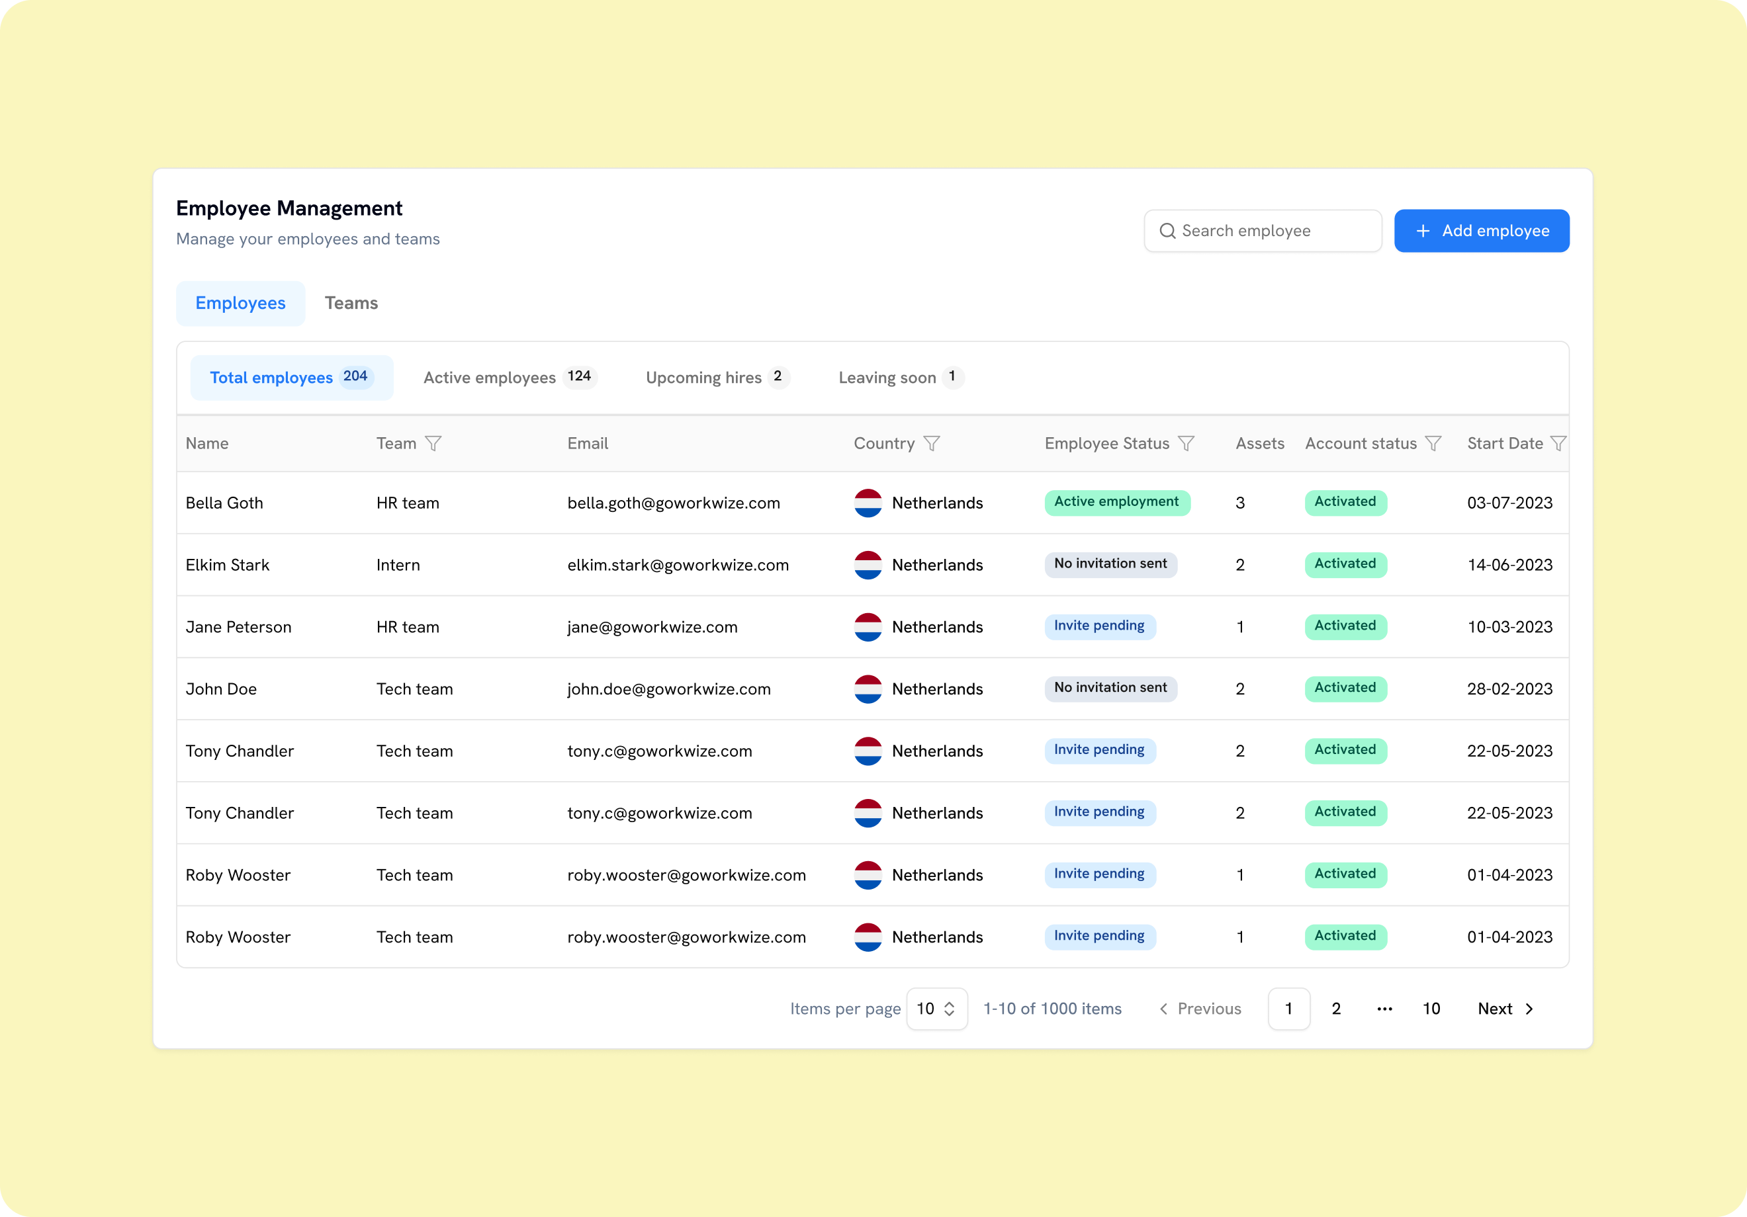
Task: Click start date 03-07-2023
Action: [1509, 503]
